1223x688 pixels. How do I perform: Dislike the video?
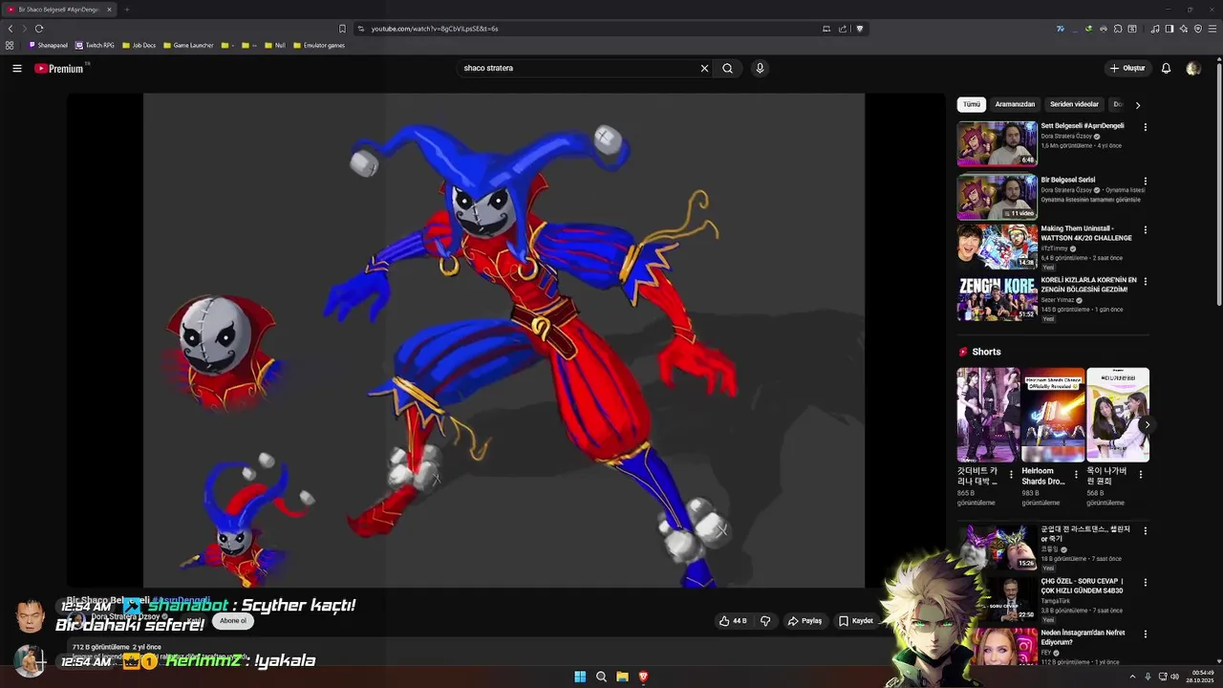(x=765, y=621)
